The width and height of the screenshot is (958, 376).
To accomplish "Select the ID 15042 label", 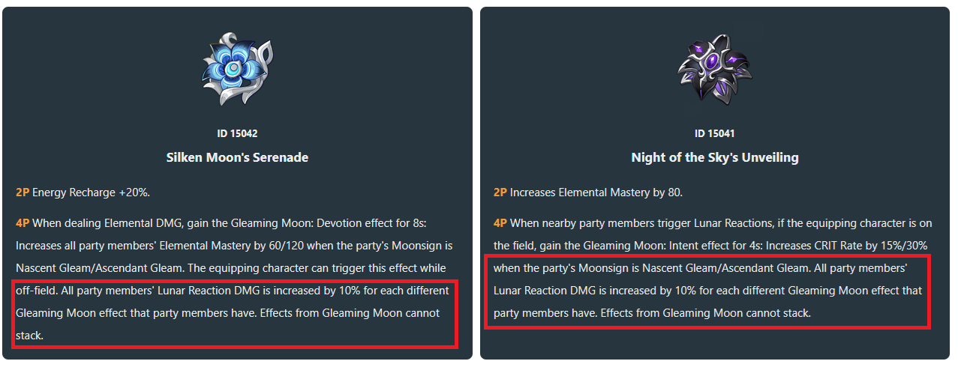I will (x=237, y=134).
